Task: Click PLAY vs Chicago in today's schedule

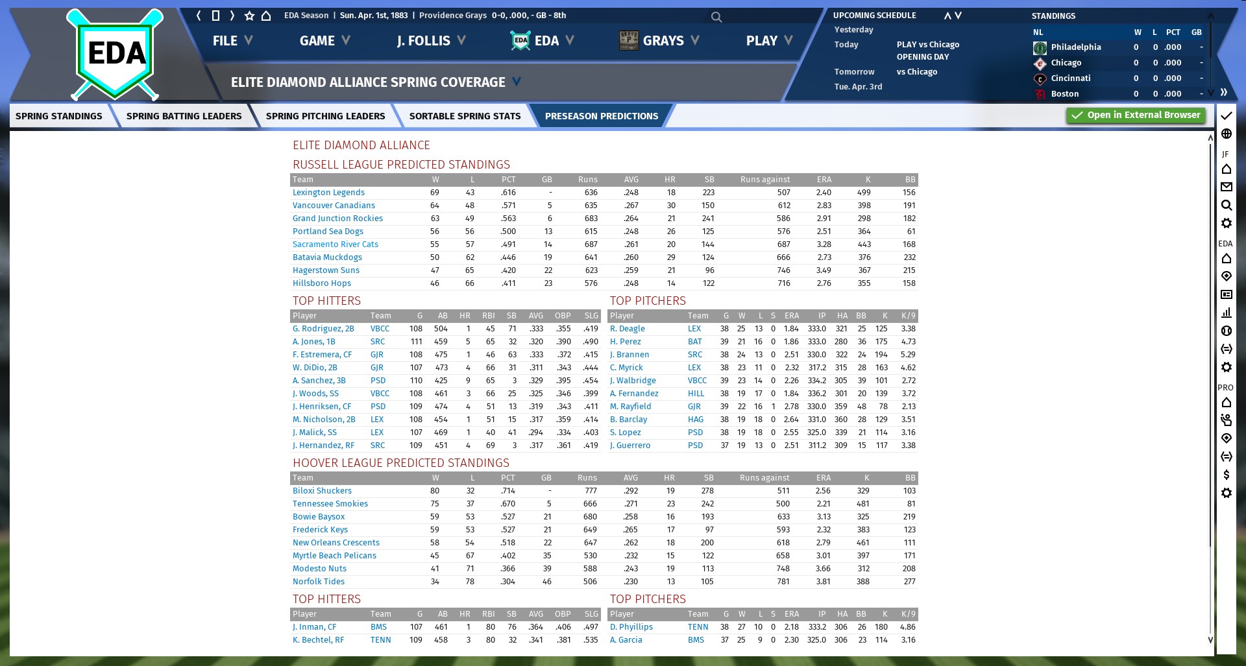Action: [x=928, y=45]
